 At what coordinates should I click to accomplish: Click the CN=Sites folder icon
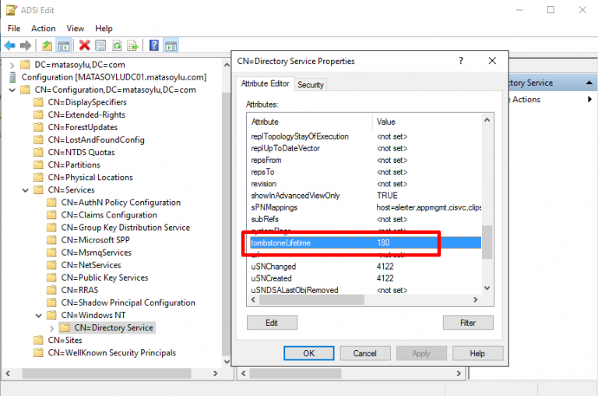pyautogui.click(x=38, y=340)
